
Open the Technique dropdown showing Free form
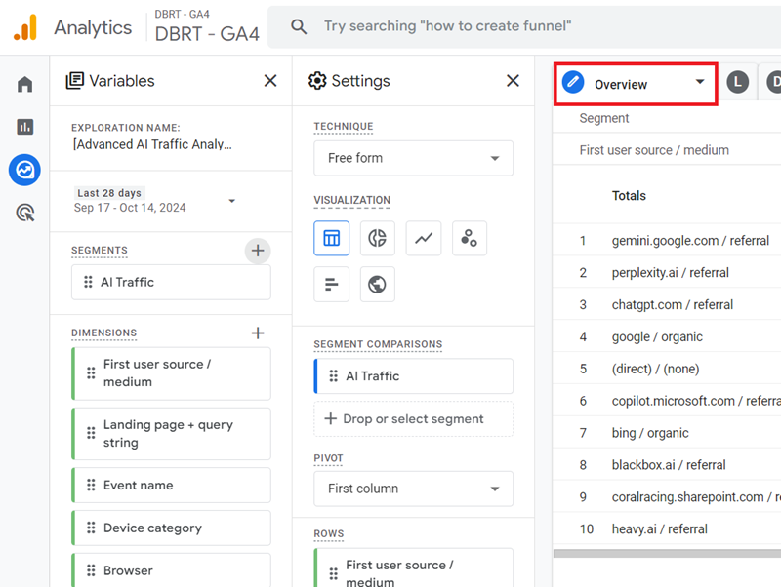click(413, 158)
